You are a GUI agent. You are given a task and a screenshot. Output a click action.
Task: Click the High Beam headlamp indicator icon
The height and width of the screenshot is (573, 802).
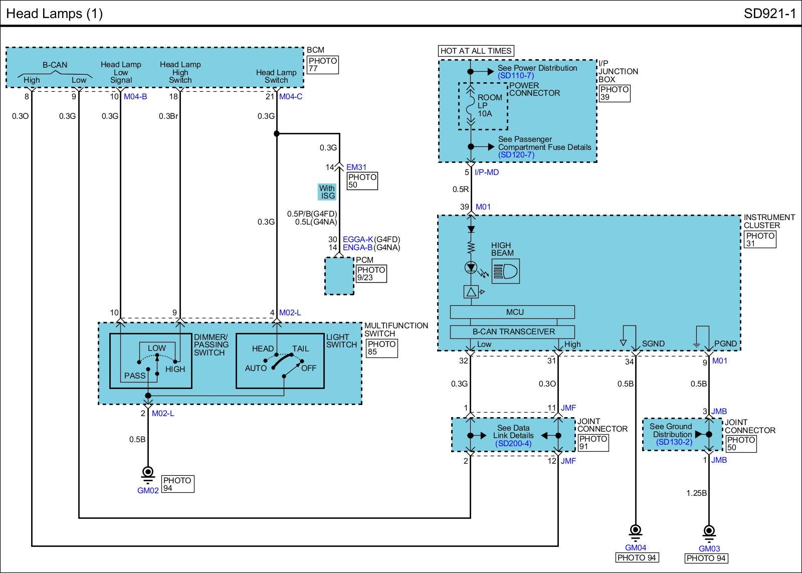505,272
